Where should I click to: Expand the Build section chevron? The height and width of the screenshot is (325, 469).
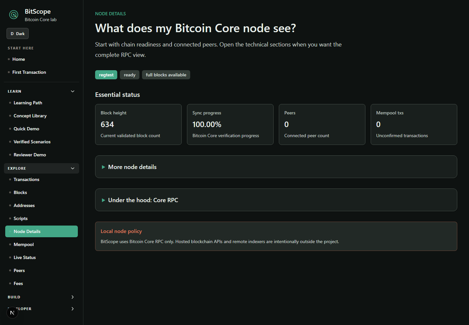[73, 297]
